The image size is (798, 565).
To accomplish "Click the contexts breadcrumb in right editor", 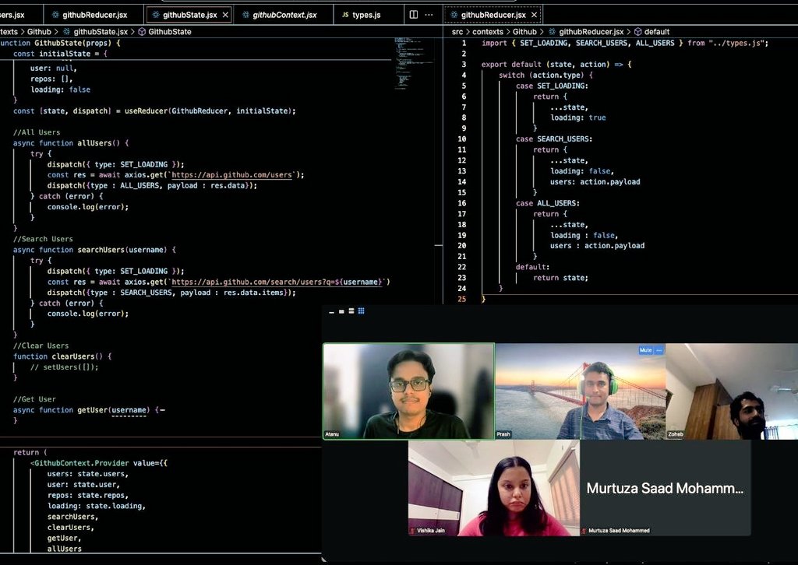I will tap(488, 31).
